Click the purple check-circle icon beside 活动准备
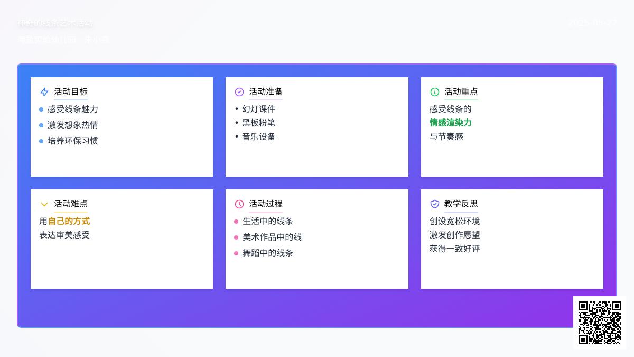This screenshot has height=357, width=634. click(239, 92)
